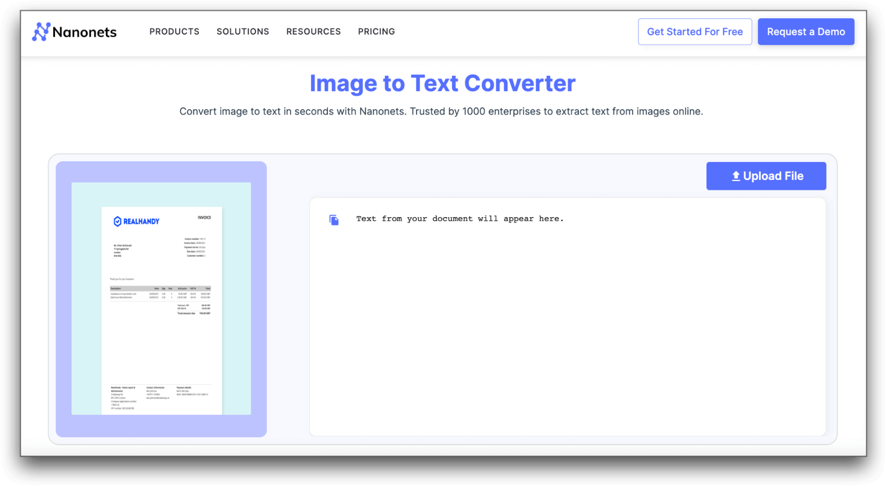Screen dimensions: 887x487
Task: Go to the PRICING page
Action: [x=376, y=31]
